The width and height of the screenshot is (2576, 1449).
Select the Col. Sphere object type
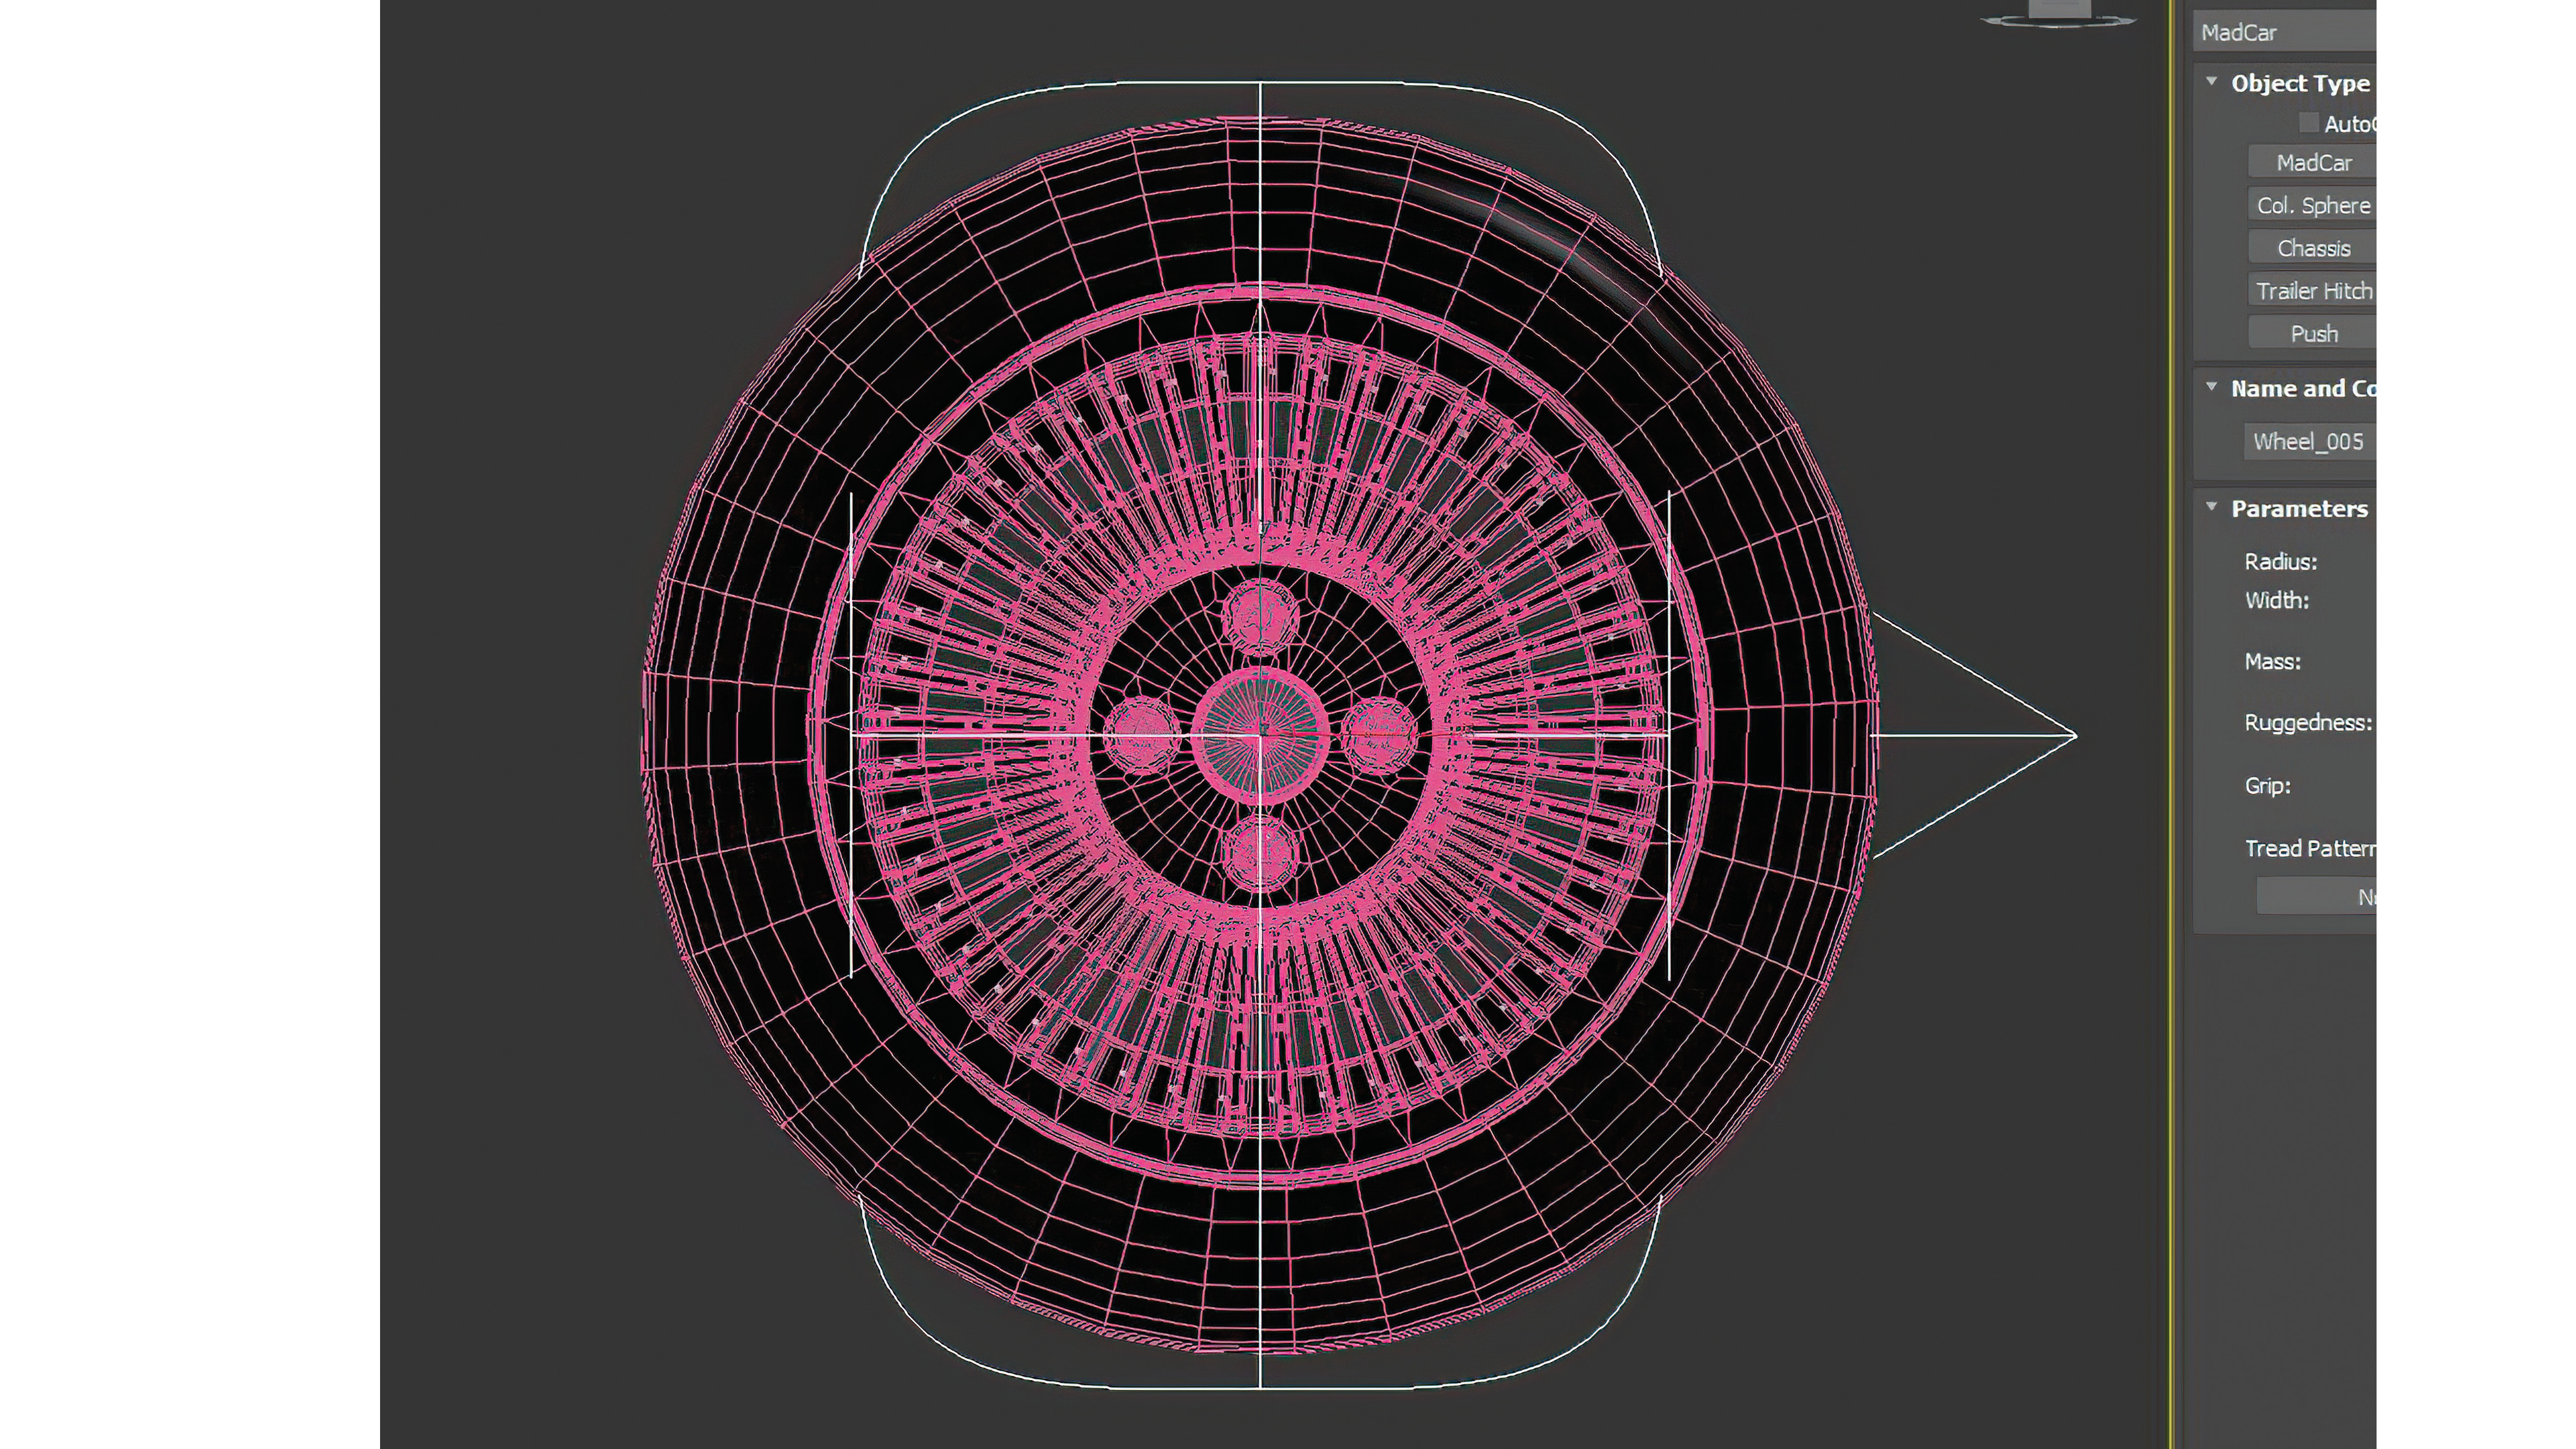(x=2312, y=205)
